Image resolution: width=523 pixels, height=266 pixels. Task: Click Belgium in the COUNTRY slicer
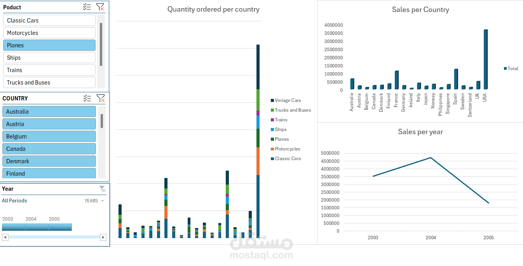coord(49,136)
